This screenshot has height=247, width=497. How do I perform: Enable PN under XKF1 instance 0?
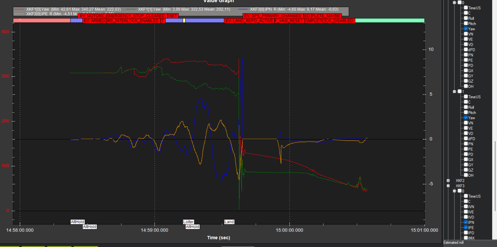point(466,55)
